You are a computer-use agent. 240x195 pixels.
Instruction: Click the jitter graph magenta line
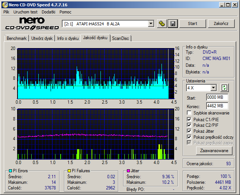(93, 135)
